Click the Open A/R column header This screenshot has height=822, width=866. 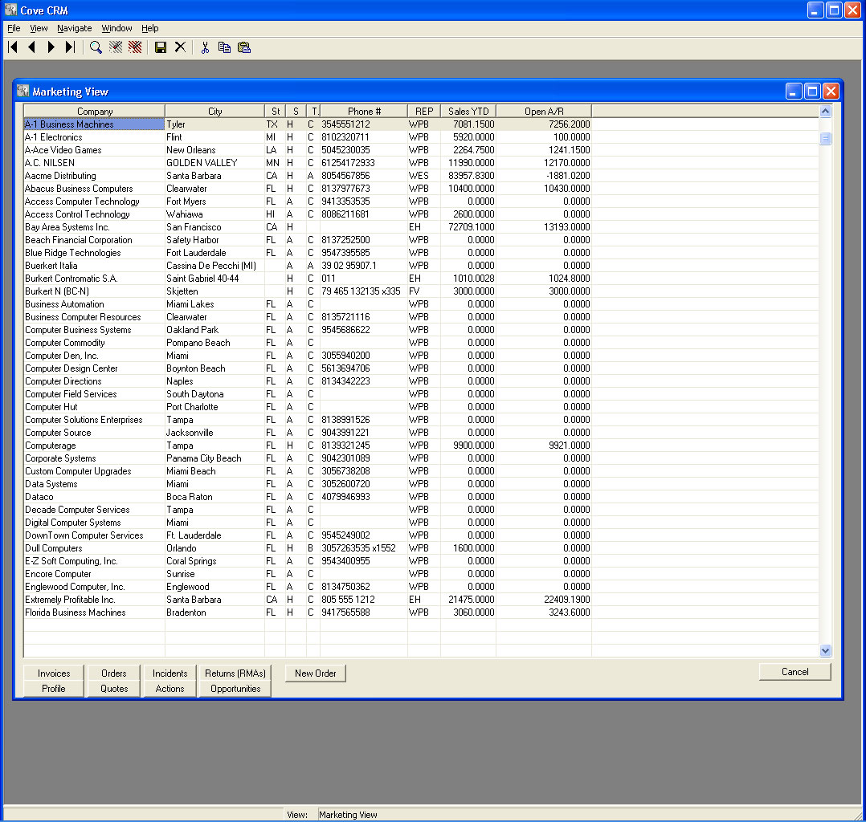[x=544, y=111]
